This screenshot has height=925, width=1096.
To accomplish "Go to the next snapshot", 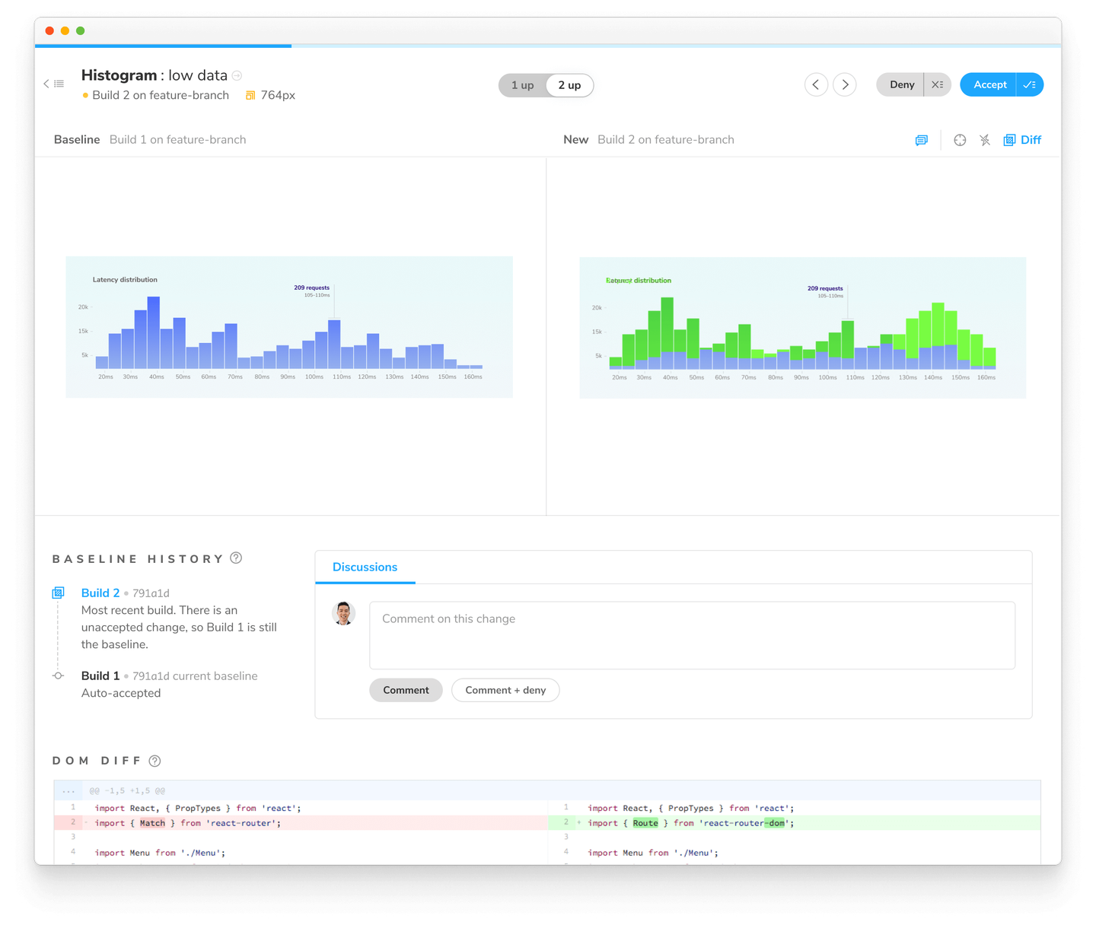I will pos(845,84).
